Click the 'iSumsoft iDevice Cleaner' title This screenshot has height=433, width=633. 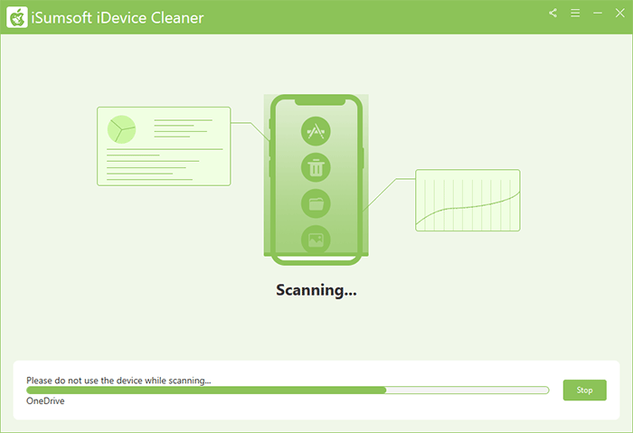click(x=118, y=18)
